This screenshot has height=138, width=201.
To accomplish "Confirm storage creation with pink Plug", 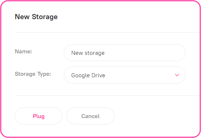I will click(39, 116).
